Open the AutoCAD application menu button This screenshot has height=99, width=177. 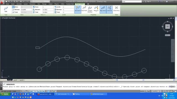pos(2,2)
